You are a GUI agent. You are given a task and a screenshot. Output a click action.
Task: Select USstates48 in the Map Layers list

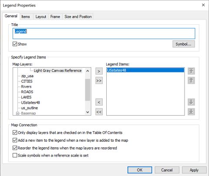pos(30,102)
